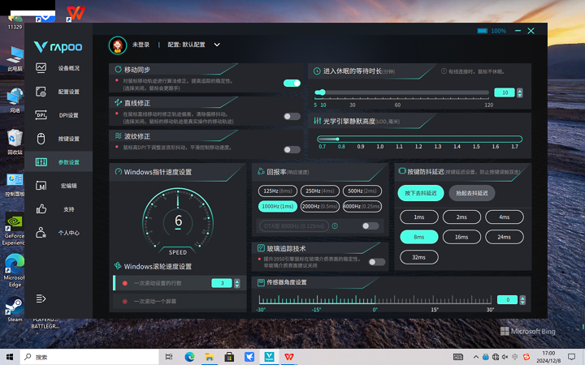The width and height of the screenshot is (585, 365).
Task: Toggle 移动同步 motion sync switch off
Action: [292, 83]
